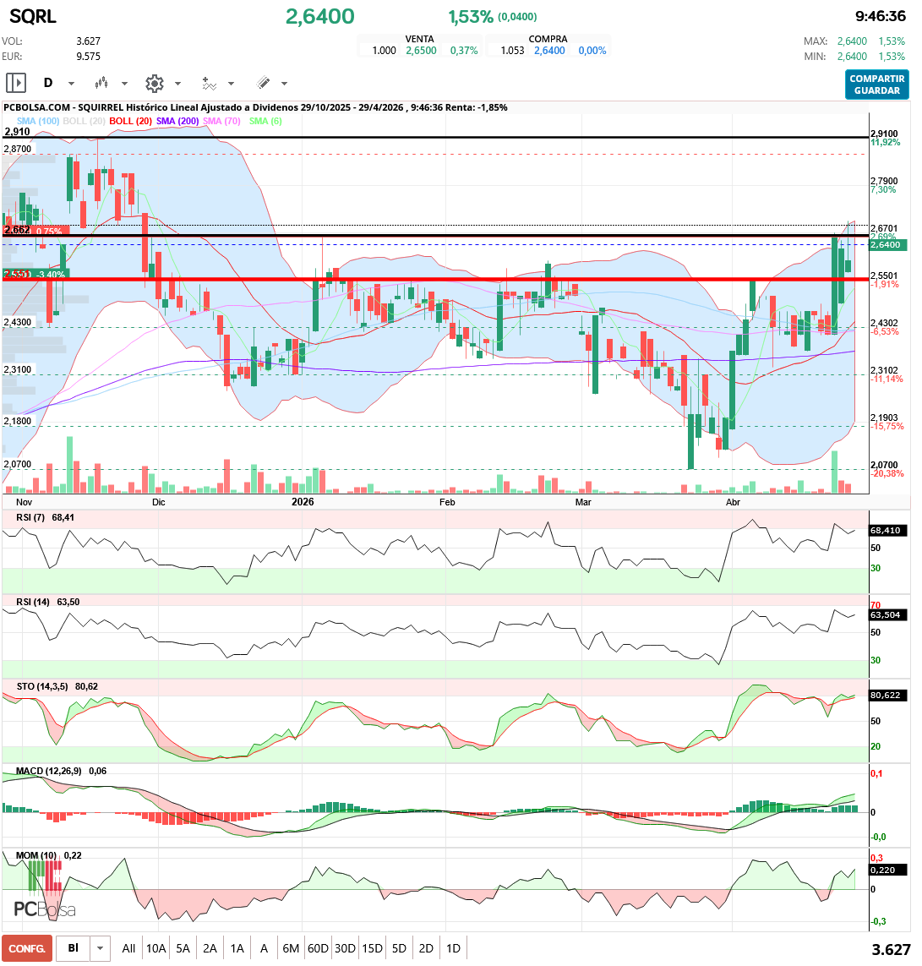Click the RSI (14) value tag 63,504
922x966 pixels.
pos(887,614)
